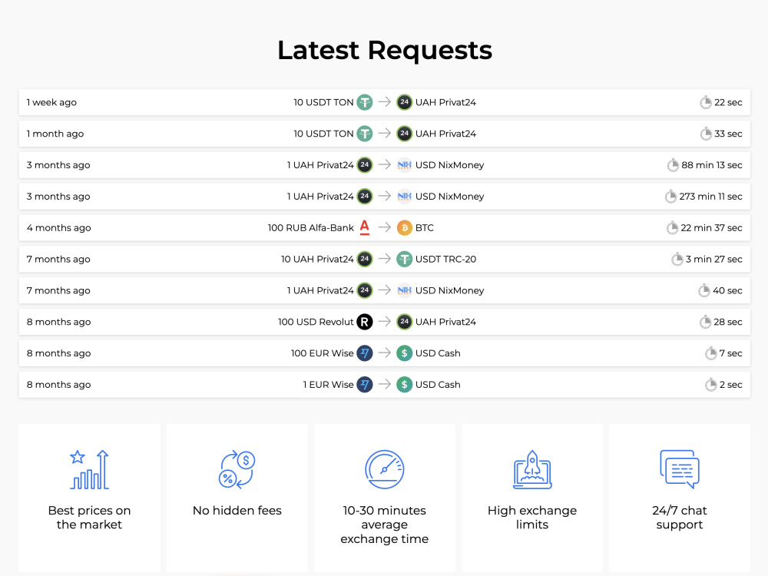Click the USDT TRC-20 tether icon
The height and width of the screenshot is (576, 768).
(404, 259)
